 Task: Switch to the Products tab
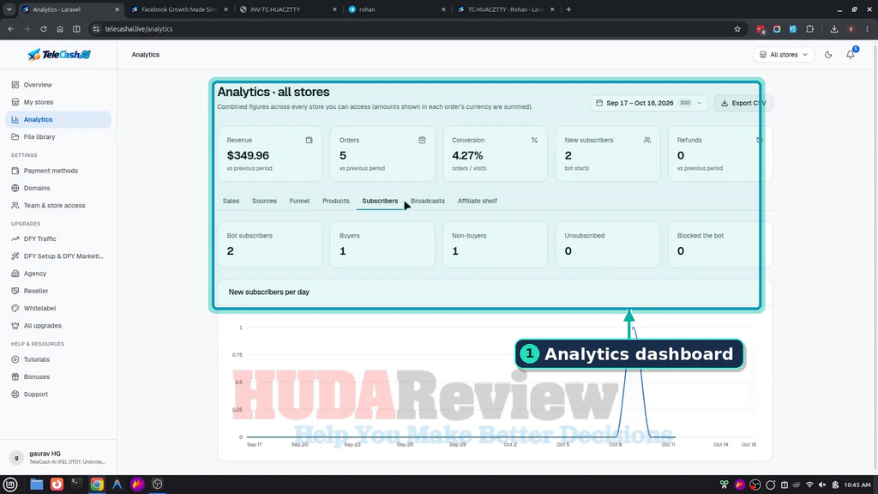point(336,201)
